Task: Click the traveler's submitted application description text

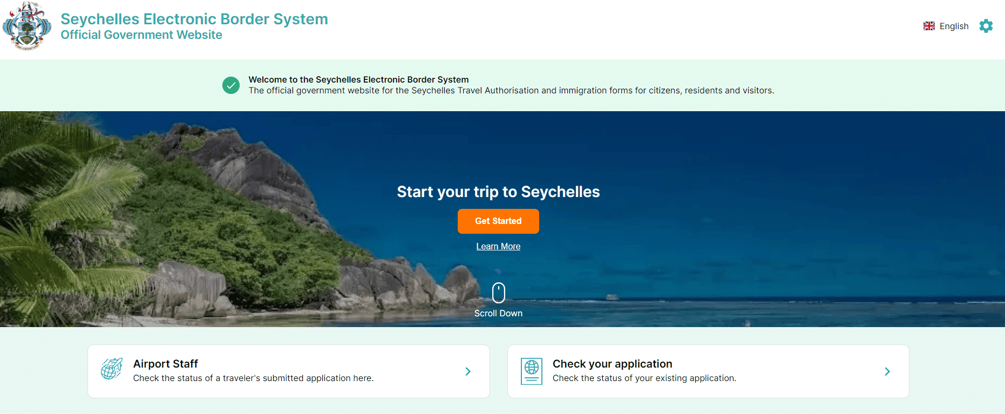Action: pos(253,378)
